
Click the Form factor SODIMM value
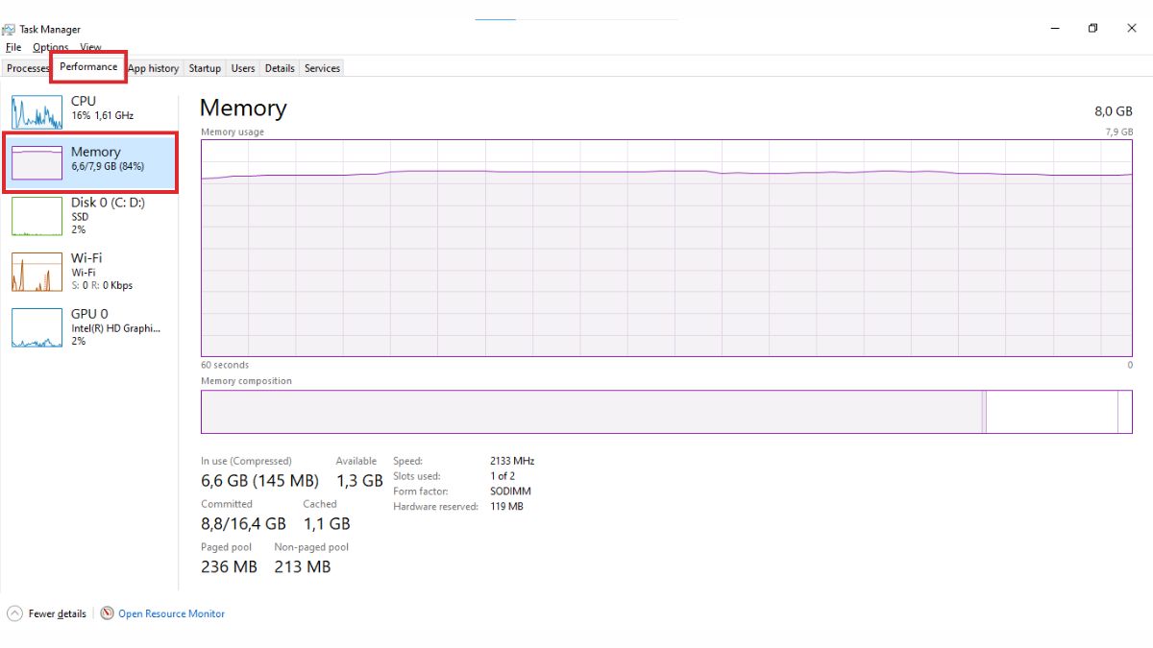click(x=510, y=492)
